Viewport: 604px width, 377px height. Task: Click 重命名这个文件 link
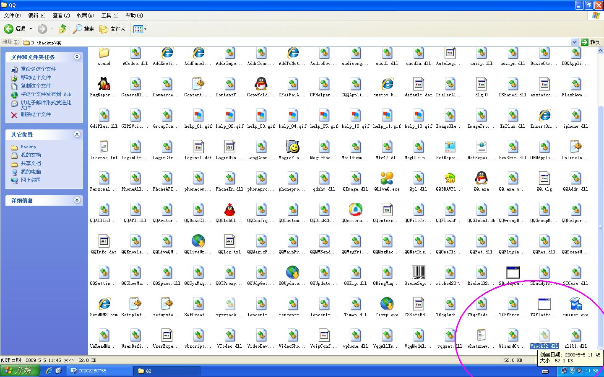pyautogui.click(x=38, y=69)
